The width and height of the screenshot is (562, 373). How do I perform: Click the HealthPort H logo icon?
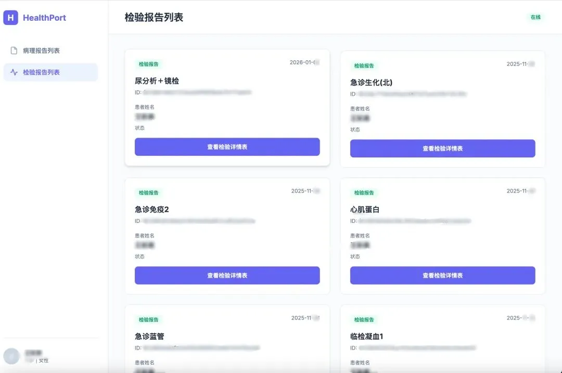pos(11,18)
